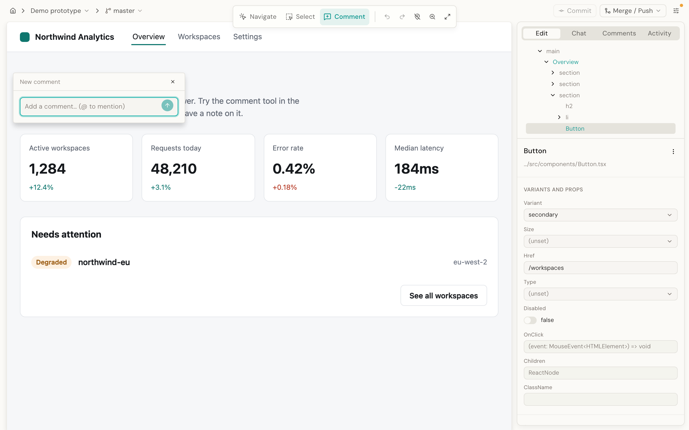Open the Merge / Push dropdown
The image size is (689, 430).
coord(633,11)
